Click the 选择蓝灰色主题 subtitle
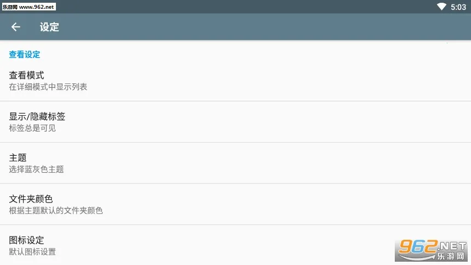The height and width of the screenshot is (265, 471). click(x=36, y=169)
